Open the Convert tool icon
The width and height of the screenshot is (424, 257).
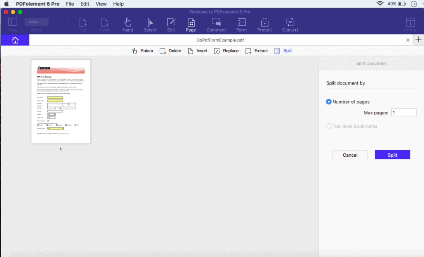pyautogui.click(x=290, y=22)
